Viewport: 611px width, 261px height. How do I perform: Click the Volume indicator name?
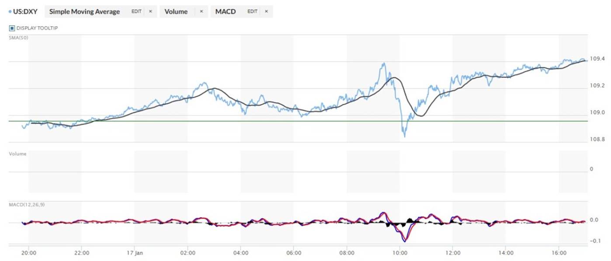[x=176, y=12]
